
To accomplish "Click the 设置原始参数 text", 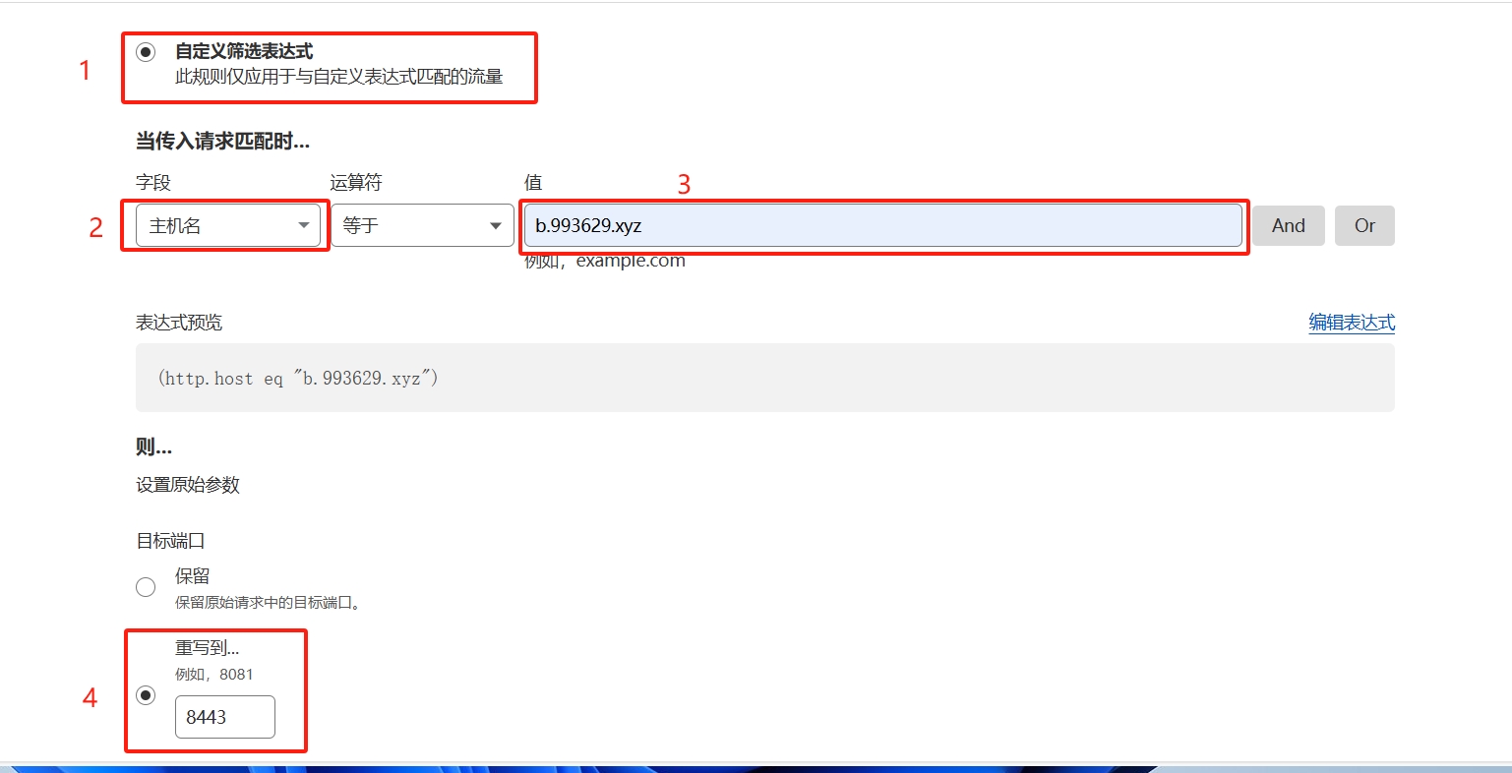I will click(188, 485).
